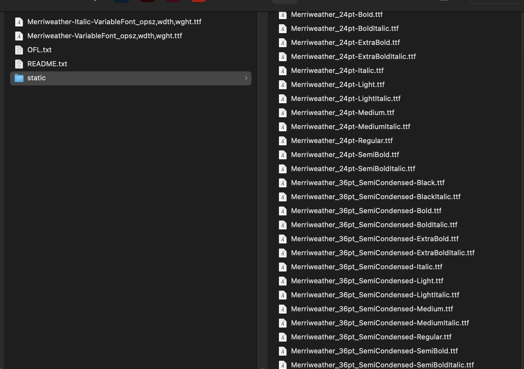Expand the static folder chevron
Screen dimensions: 524x369
tap(246, 78)
